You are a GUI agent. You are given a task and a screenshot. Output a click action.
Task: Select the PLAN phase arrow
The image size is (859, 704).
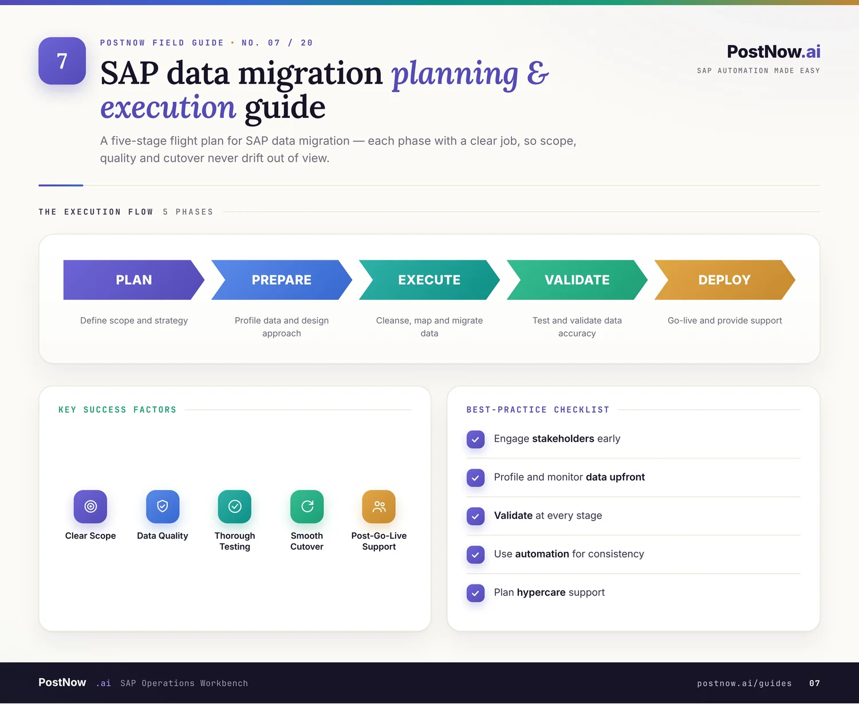[x=134, y=280]
